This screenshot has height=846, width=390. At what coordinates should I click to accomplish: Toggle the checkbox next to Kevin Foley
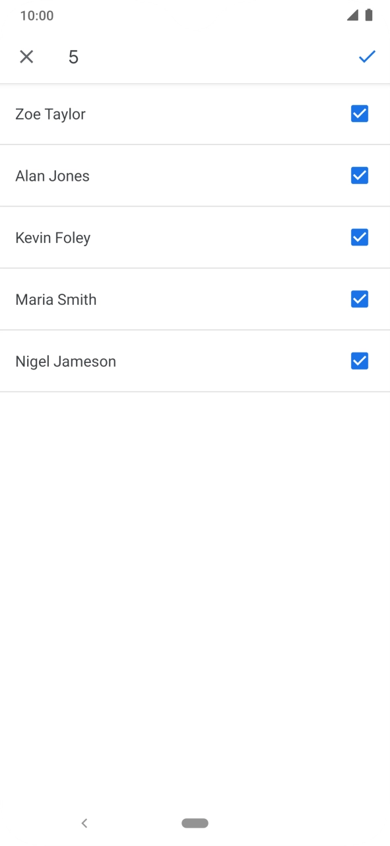click(359, 237)
